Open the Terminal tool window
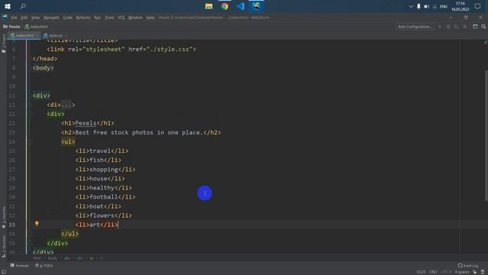 (x=19, y=266)
